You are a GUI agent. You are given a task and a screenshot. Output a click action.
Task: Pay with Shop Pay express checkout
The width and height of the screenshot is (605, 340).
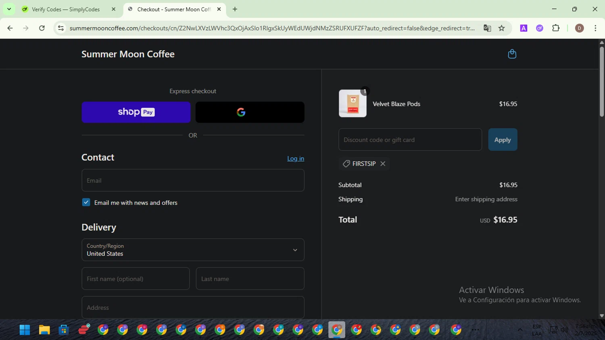pyautogui.click(x=136, y=112)
